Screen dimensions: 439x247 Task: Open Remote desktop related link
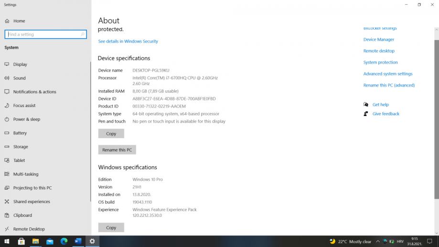pos(379,51)
